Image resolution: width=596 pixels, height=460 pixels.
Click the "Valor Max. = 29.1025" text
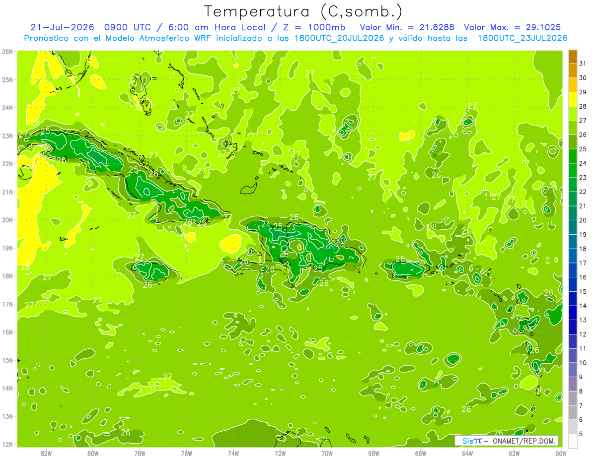[x=513, y=27]
